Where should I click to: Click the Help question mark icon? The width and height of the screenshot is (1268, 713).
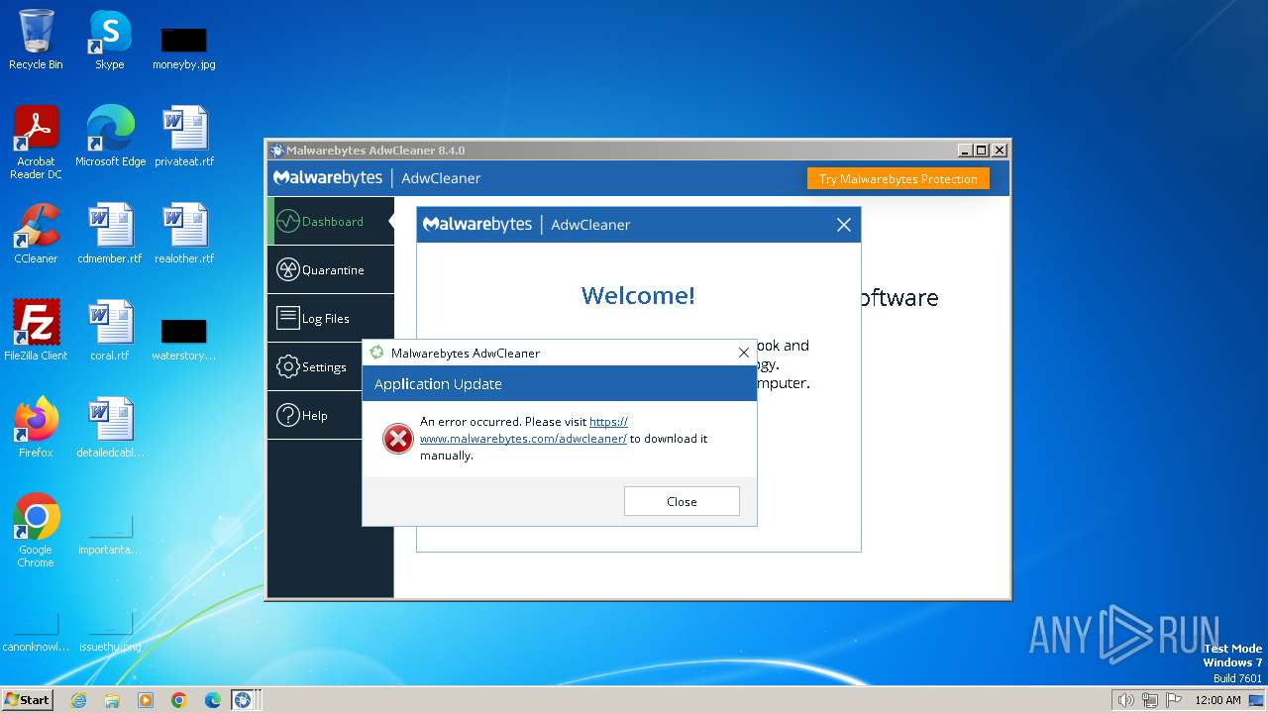(287, 415)
